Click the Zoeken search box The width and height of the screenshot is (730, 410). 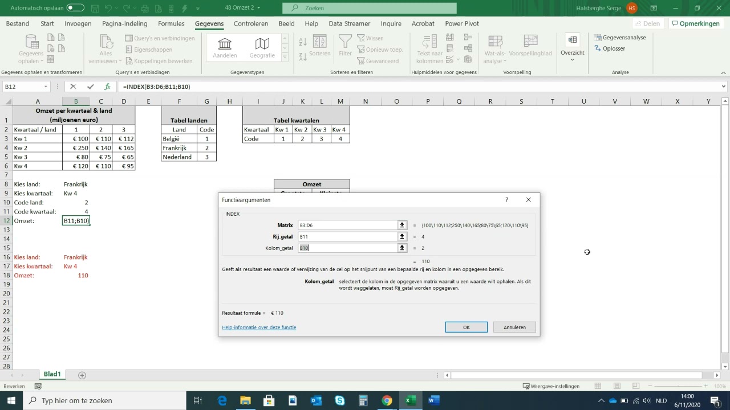(x=371, y=8)
